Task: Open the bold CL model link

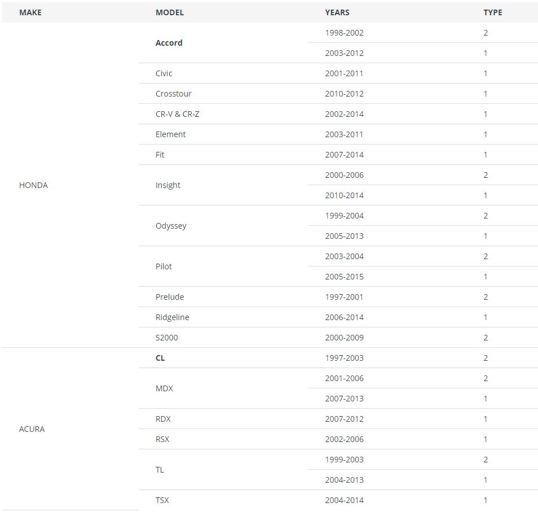Action: (x=160, y=358)
